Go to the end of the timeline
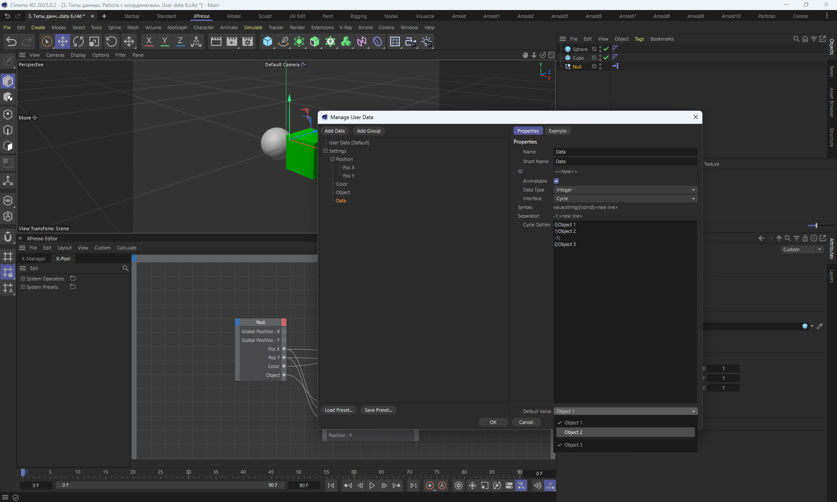 (x=413, y=485)
